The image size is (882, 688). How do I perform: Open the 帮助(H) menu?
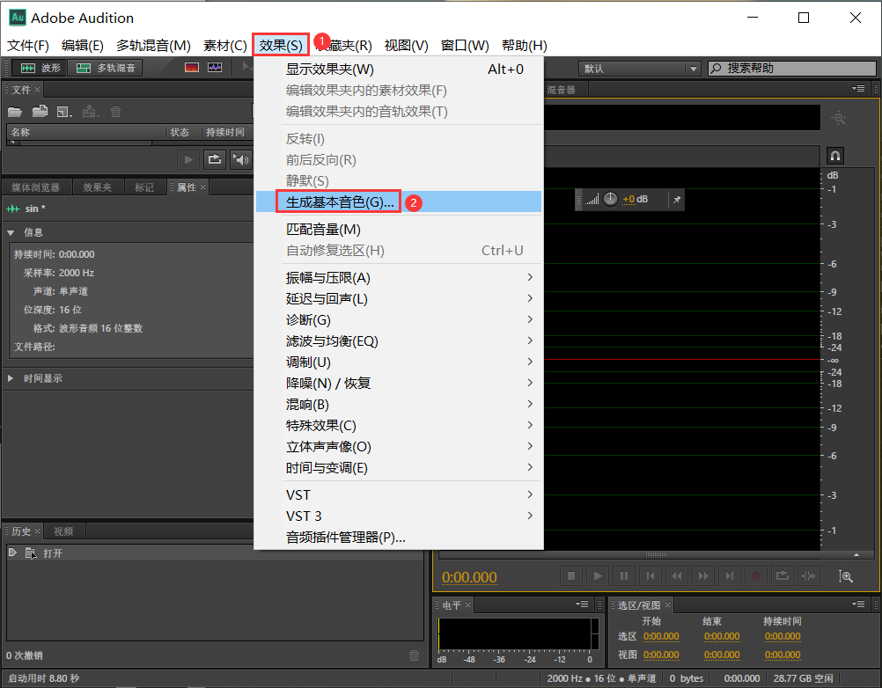coord(524,45)
